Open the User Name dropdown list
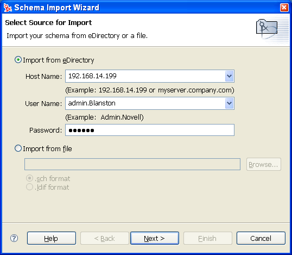Image resolution: width=292 pixels, height=255 pixels. pos(229,103)
